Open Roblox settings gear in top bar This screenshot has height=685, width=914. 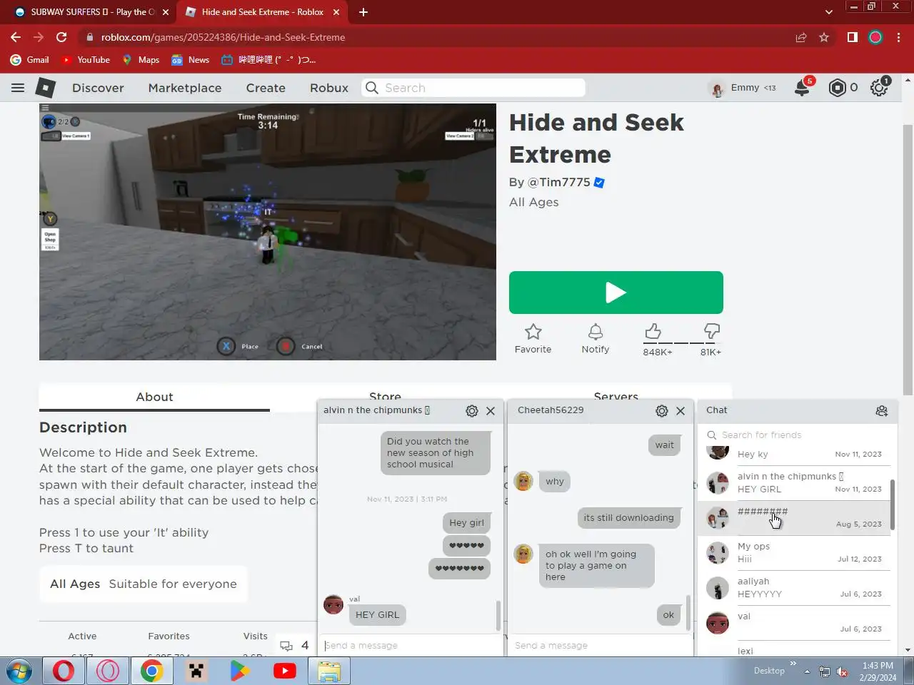[x=879, y=88]
